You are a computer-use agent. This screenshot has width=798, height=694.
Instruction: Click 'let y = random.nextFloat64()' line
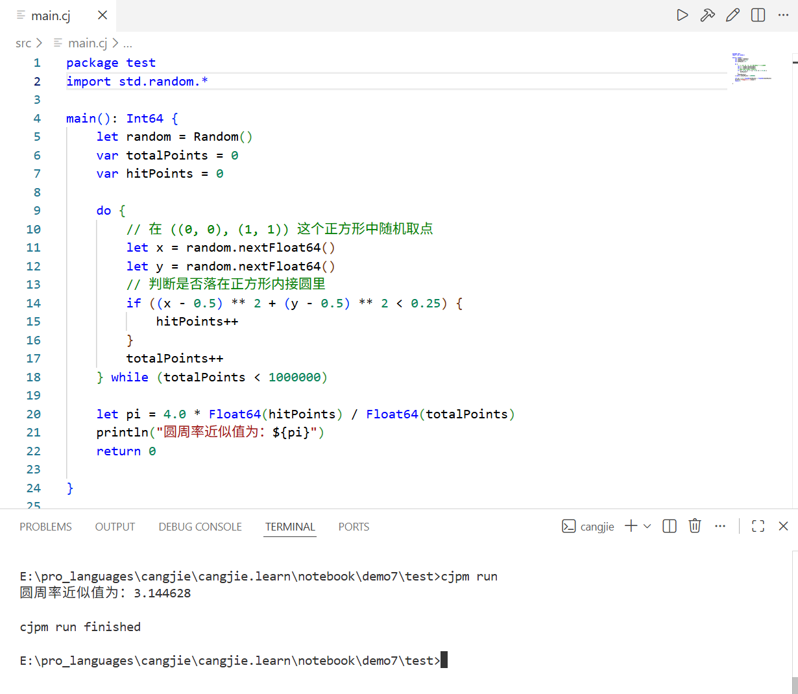pyautogui.click(x=231, y=266)
